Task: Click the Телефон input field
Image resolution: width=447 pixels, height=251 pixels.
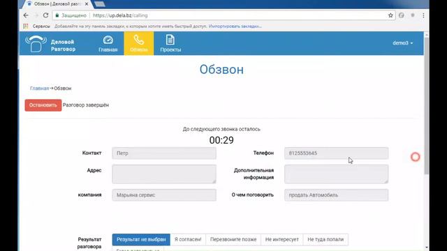Action: tap(336, 153)
